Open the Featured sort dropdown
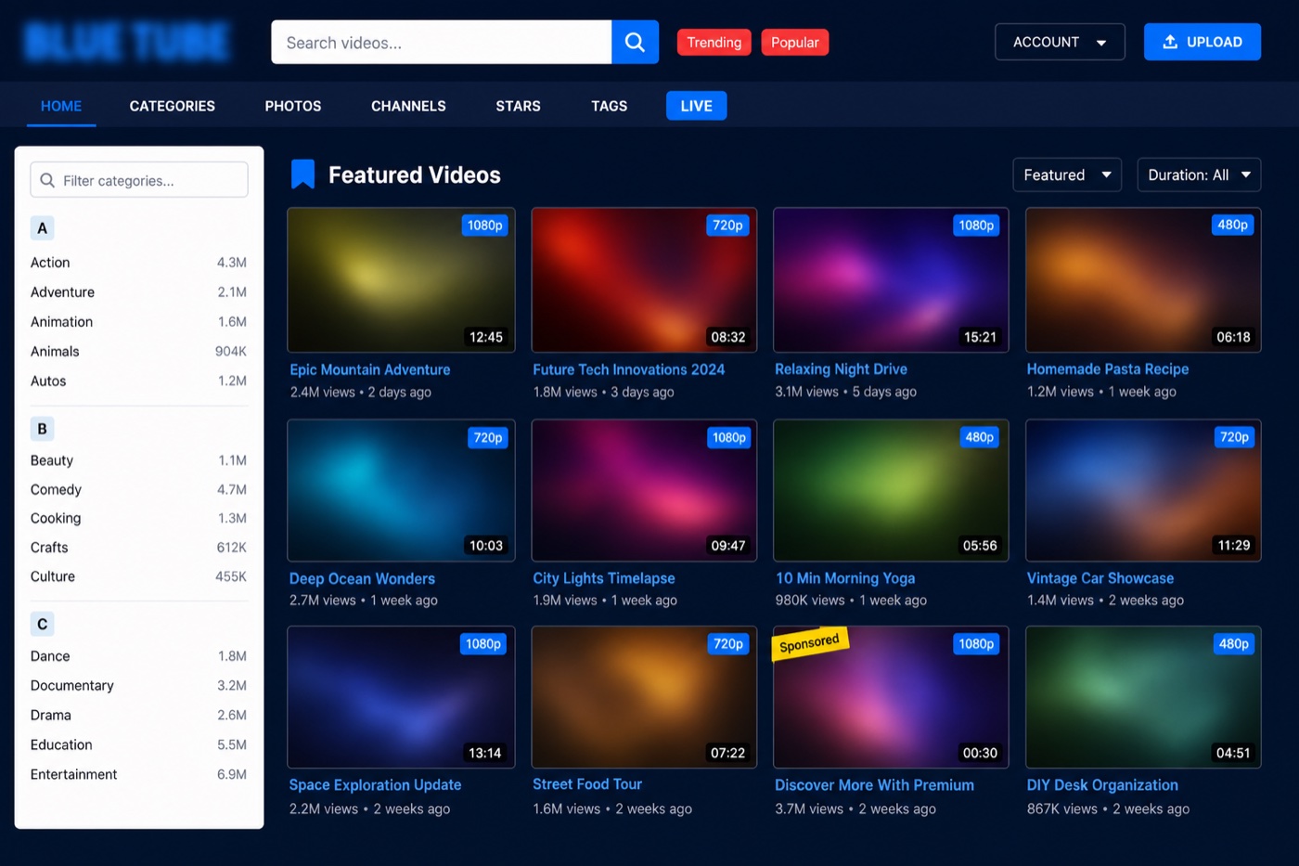The width and height of the screenshot is (1299, 866). point(1067,174)
